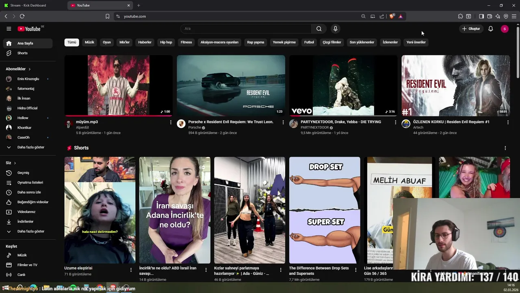Open the DROP SET short thumbnail
The height and width of the screenshot is (293, 520).
tap(325, 210)
